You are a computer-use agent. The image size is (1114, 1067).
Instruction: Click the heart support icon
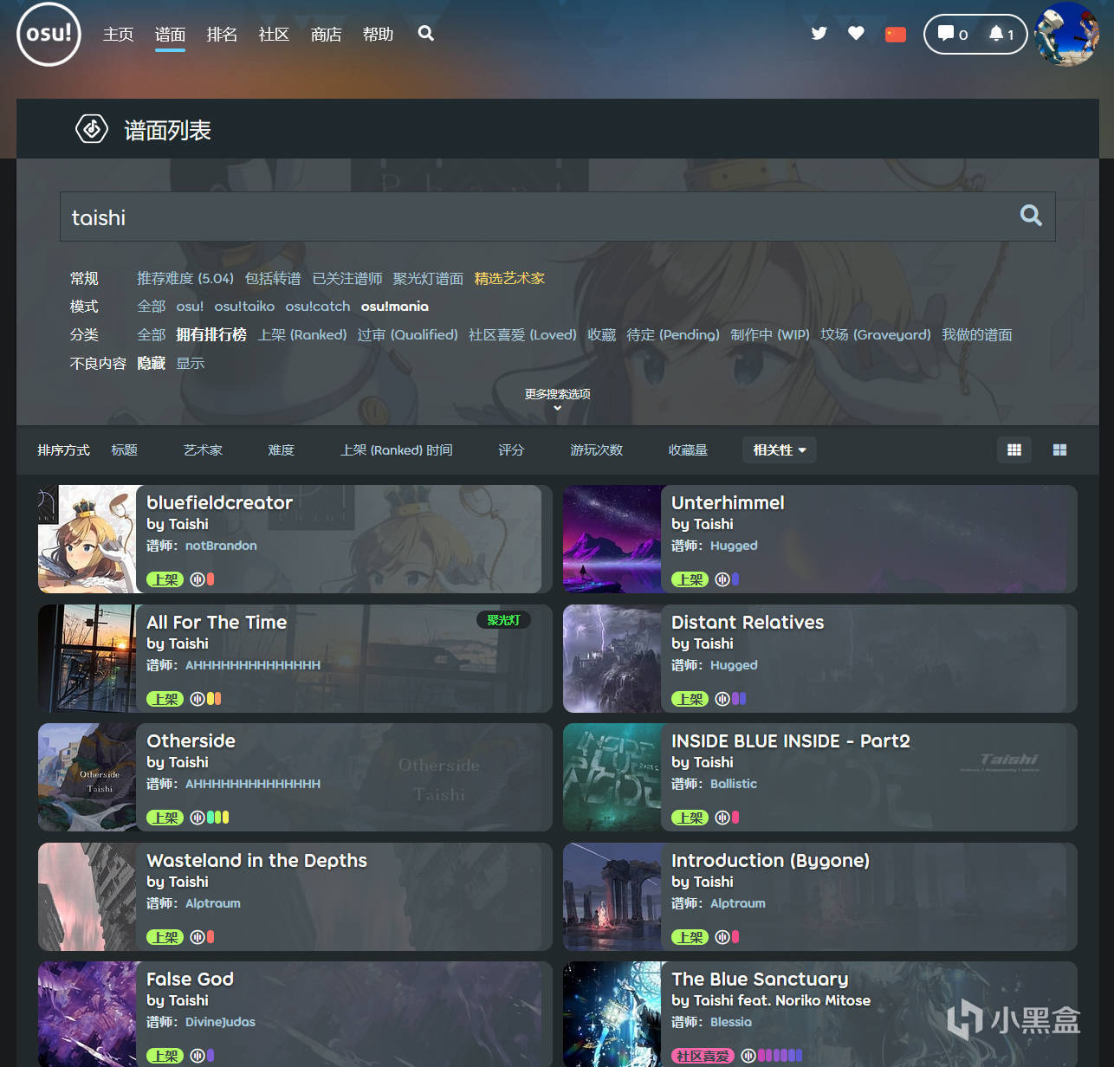(x=856, y=34)
